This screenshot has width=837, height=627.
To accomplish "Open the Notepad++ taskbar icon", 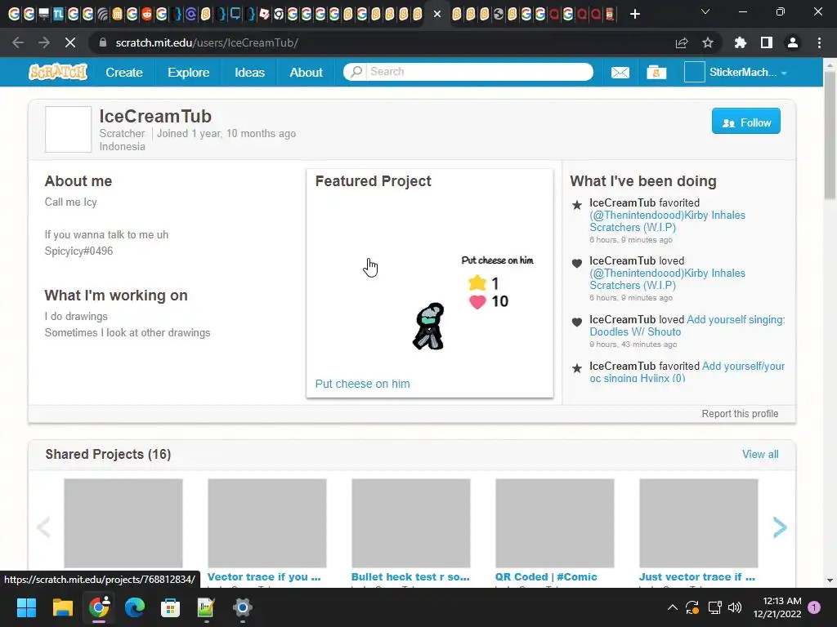I will click(206, 607).
